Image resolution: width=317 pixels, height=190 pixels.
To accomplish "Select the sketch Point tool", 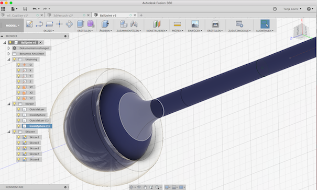I will point(59,24).
